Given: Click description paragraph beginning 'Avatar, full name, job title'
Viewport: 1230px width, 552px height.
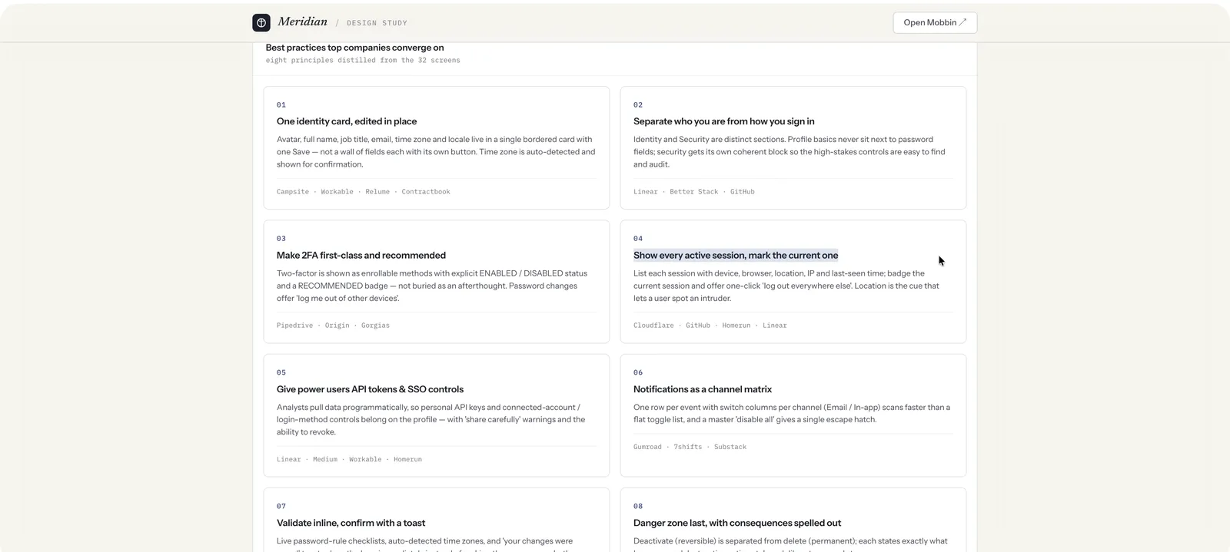Looking at the screenshot, I should (436, 152).
